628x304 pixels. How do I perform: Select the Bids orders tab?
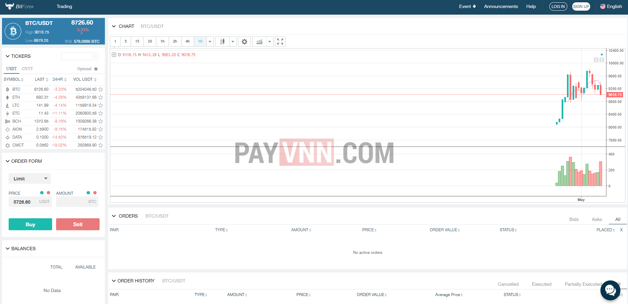pos(574,219)
